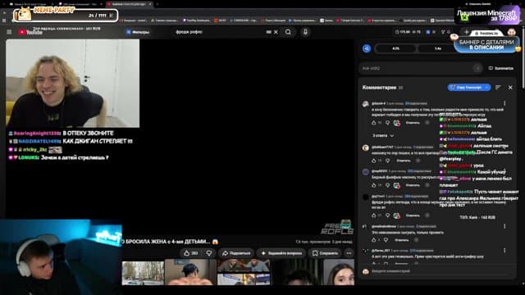Like the first comment
The image size is (525, 295).
[374, 123]
